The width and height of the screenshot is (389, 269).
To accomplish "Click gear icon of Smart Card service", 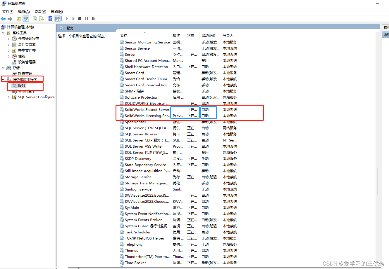I will point(122,73).
